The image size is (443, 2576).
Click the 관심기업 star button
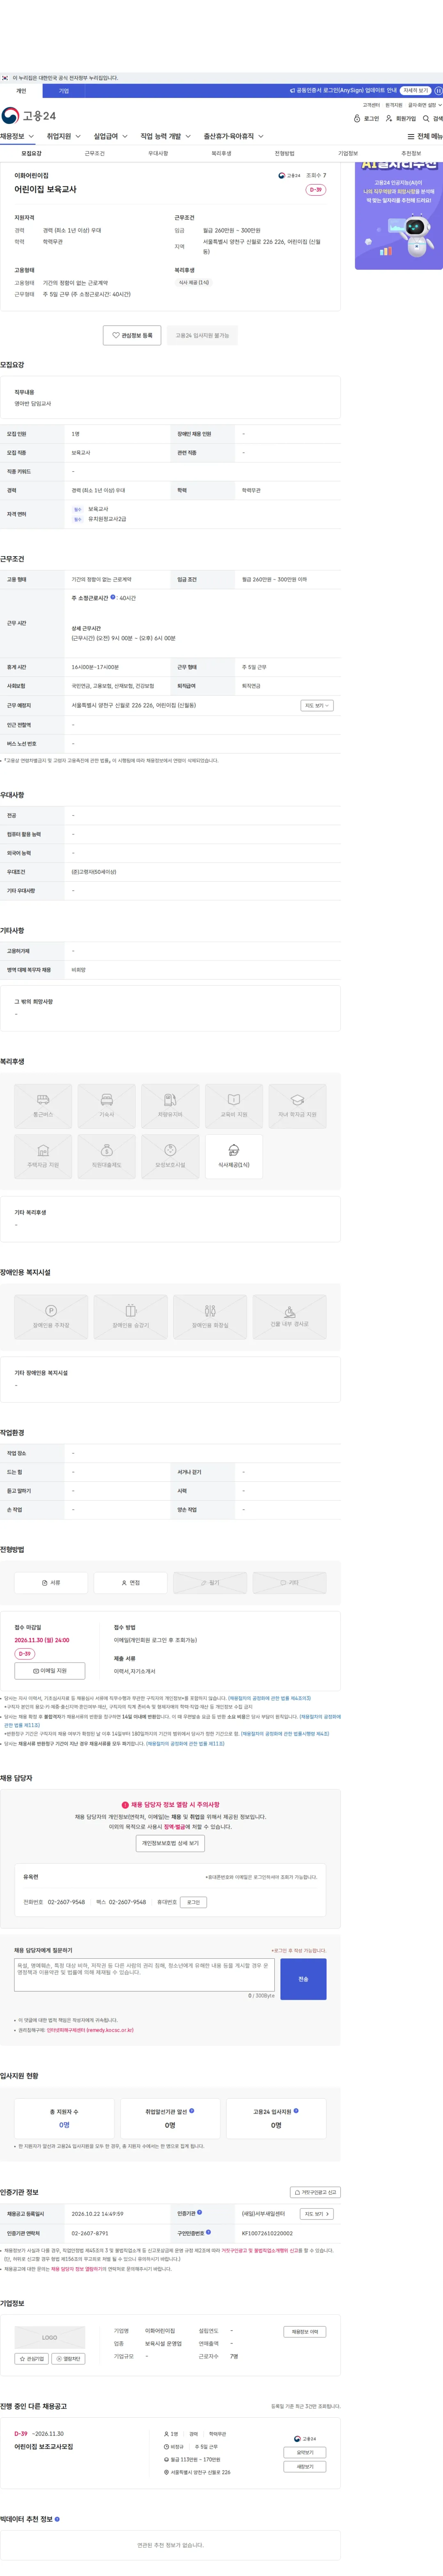[31, 2359]
